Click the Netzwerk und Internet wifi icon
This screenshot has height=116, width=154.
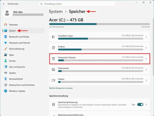(6, 43)
